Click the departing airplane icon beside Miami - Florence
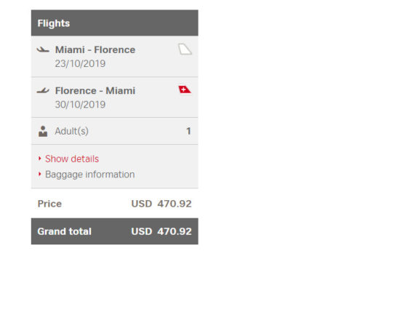 click(43, 49)
